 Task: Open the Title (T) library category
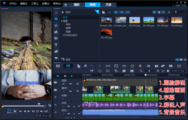[x=56, y=45]
